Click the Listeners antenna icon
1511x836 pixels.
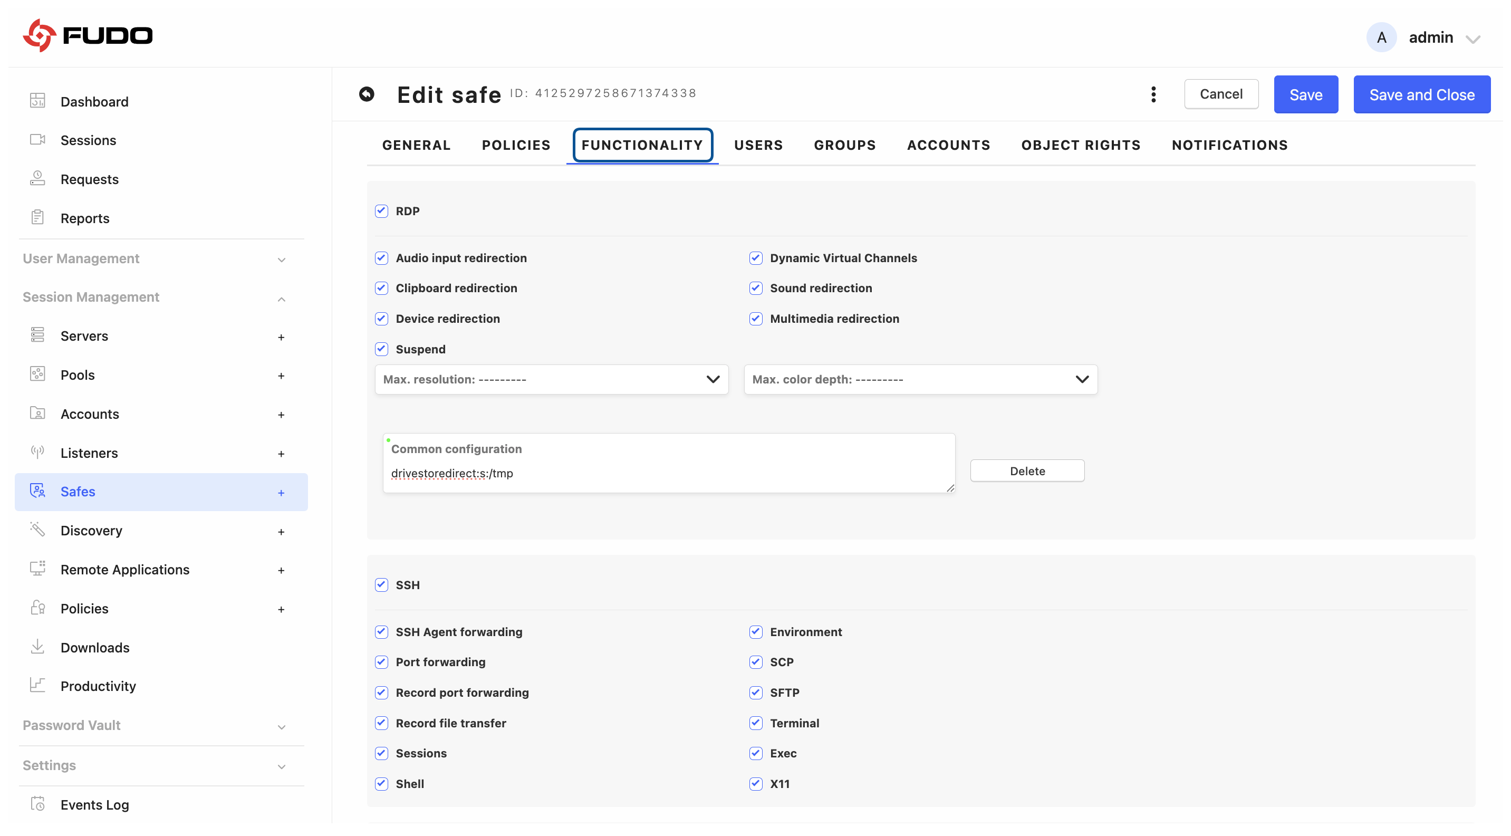click(x=37, y=453)
